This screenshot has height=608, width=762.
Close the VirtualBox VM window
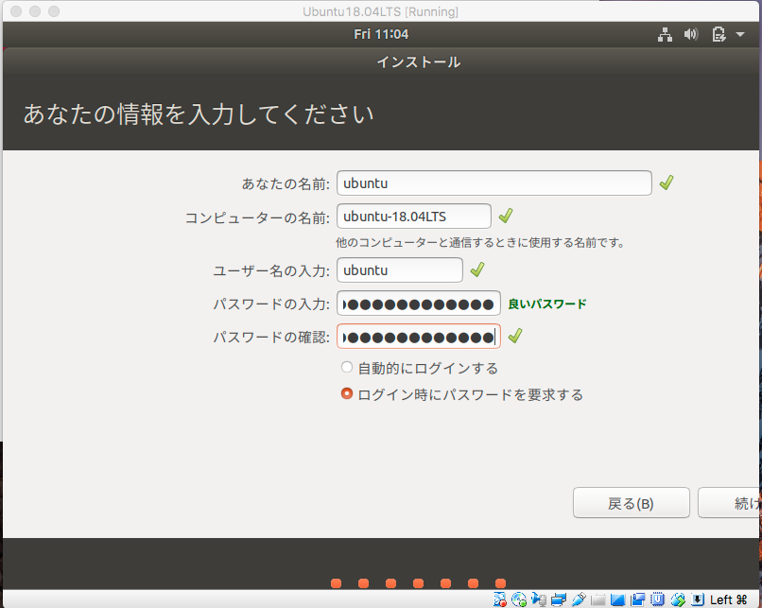(16, 11)
